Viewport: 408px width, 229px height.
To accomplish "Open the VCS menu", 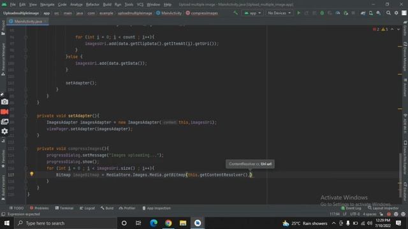I will click(x=140, y=4).
